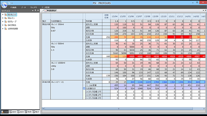Select the 01オレンジ tree item
Screen dimensions: 207x116
pyautogui.click(x=12, y=15)
